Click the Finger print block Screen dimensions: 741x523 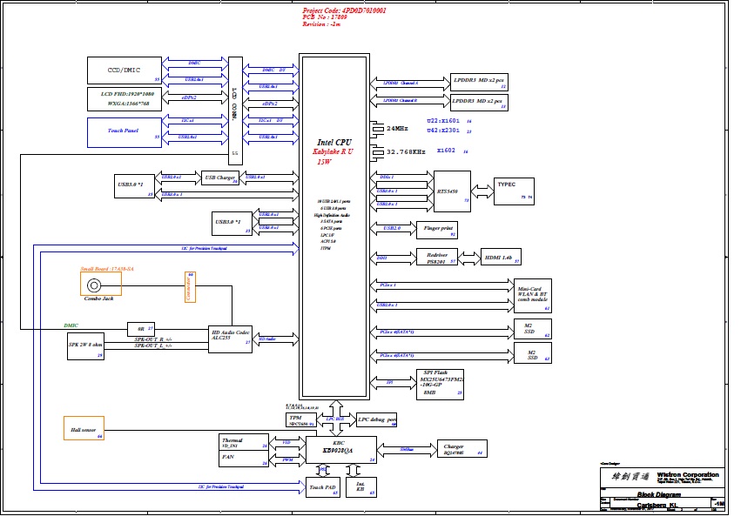436,230
